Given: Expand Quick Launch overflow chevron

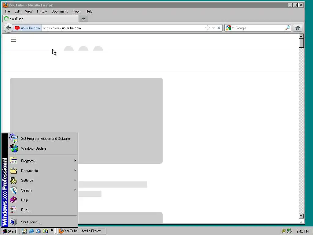Looking at the screenshot, I should [52, 230].
